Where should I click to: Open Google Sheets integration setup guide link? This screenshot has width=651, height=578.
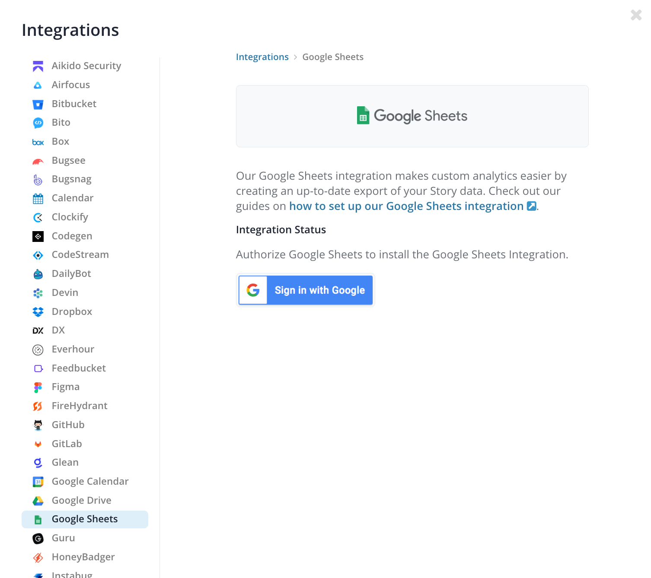click(413, 206)
